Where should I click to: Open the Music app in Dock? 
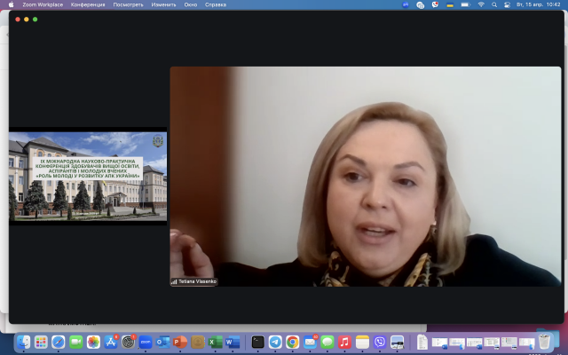click(x=345, y=342)
